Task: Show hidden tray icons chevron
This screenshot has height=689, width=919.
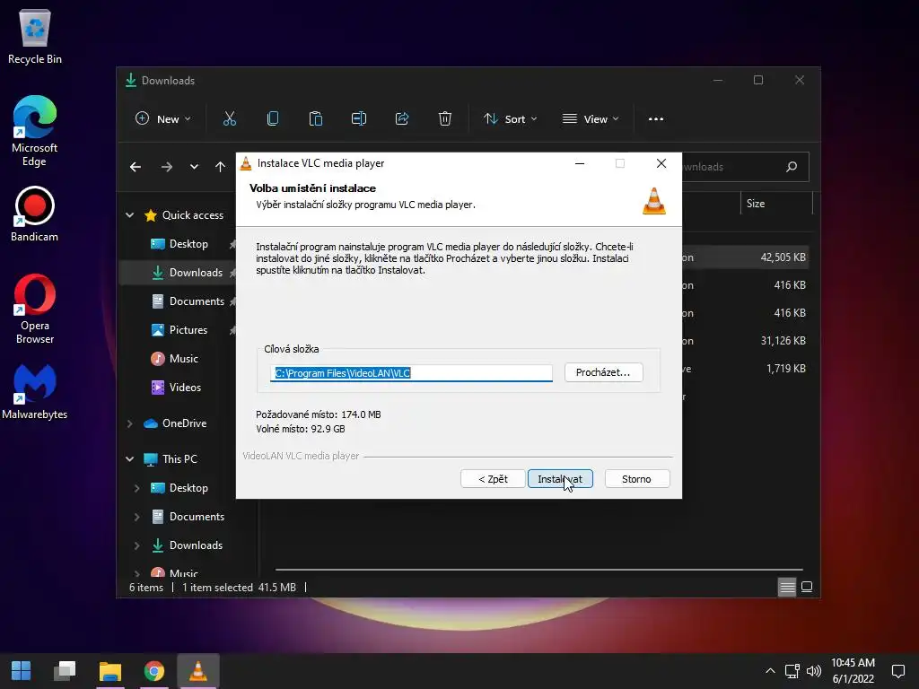Action: click(770, 671)
